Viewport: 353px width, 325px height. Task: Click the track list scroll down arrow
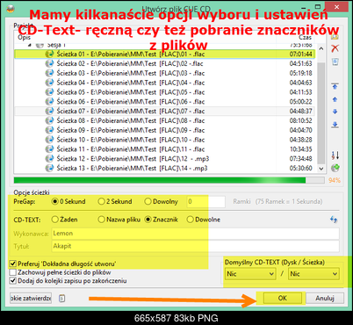(321, 169)
